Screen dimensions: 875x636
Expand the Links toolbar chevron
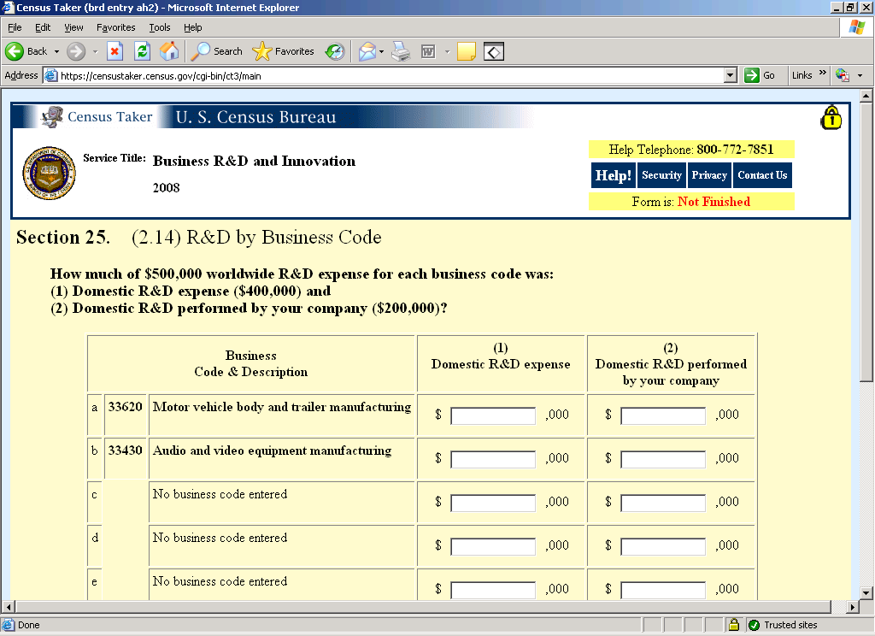(823, 74)
